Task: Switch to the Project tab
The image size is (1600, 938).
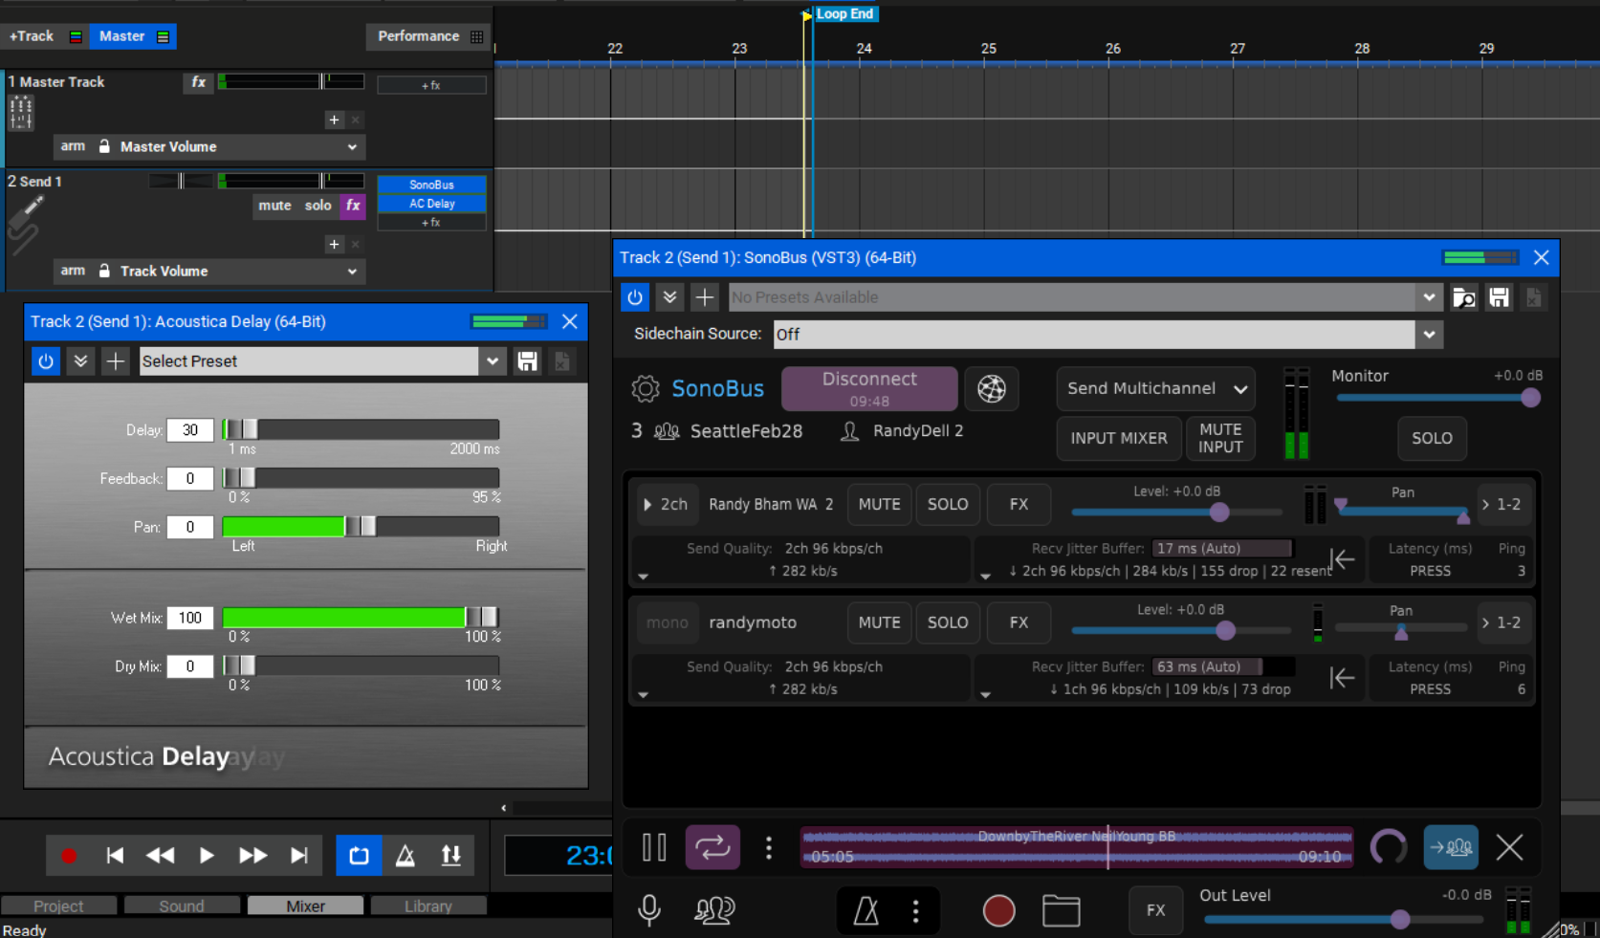Action: [58, 905]
